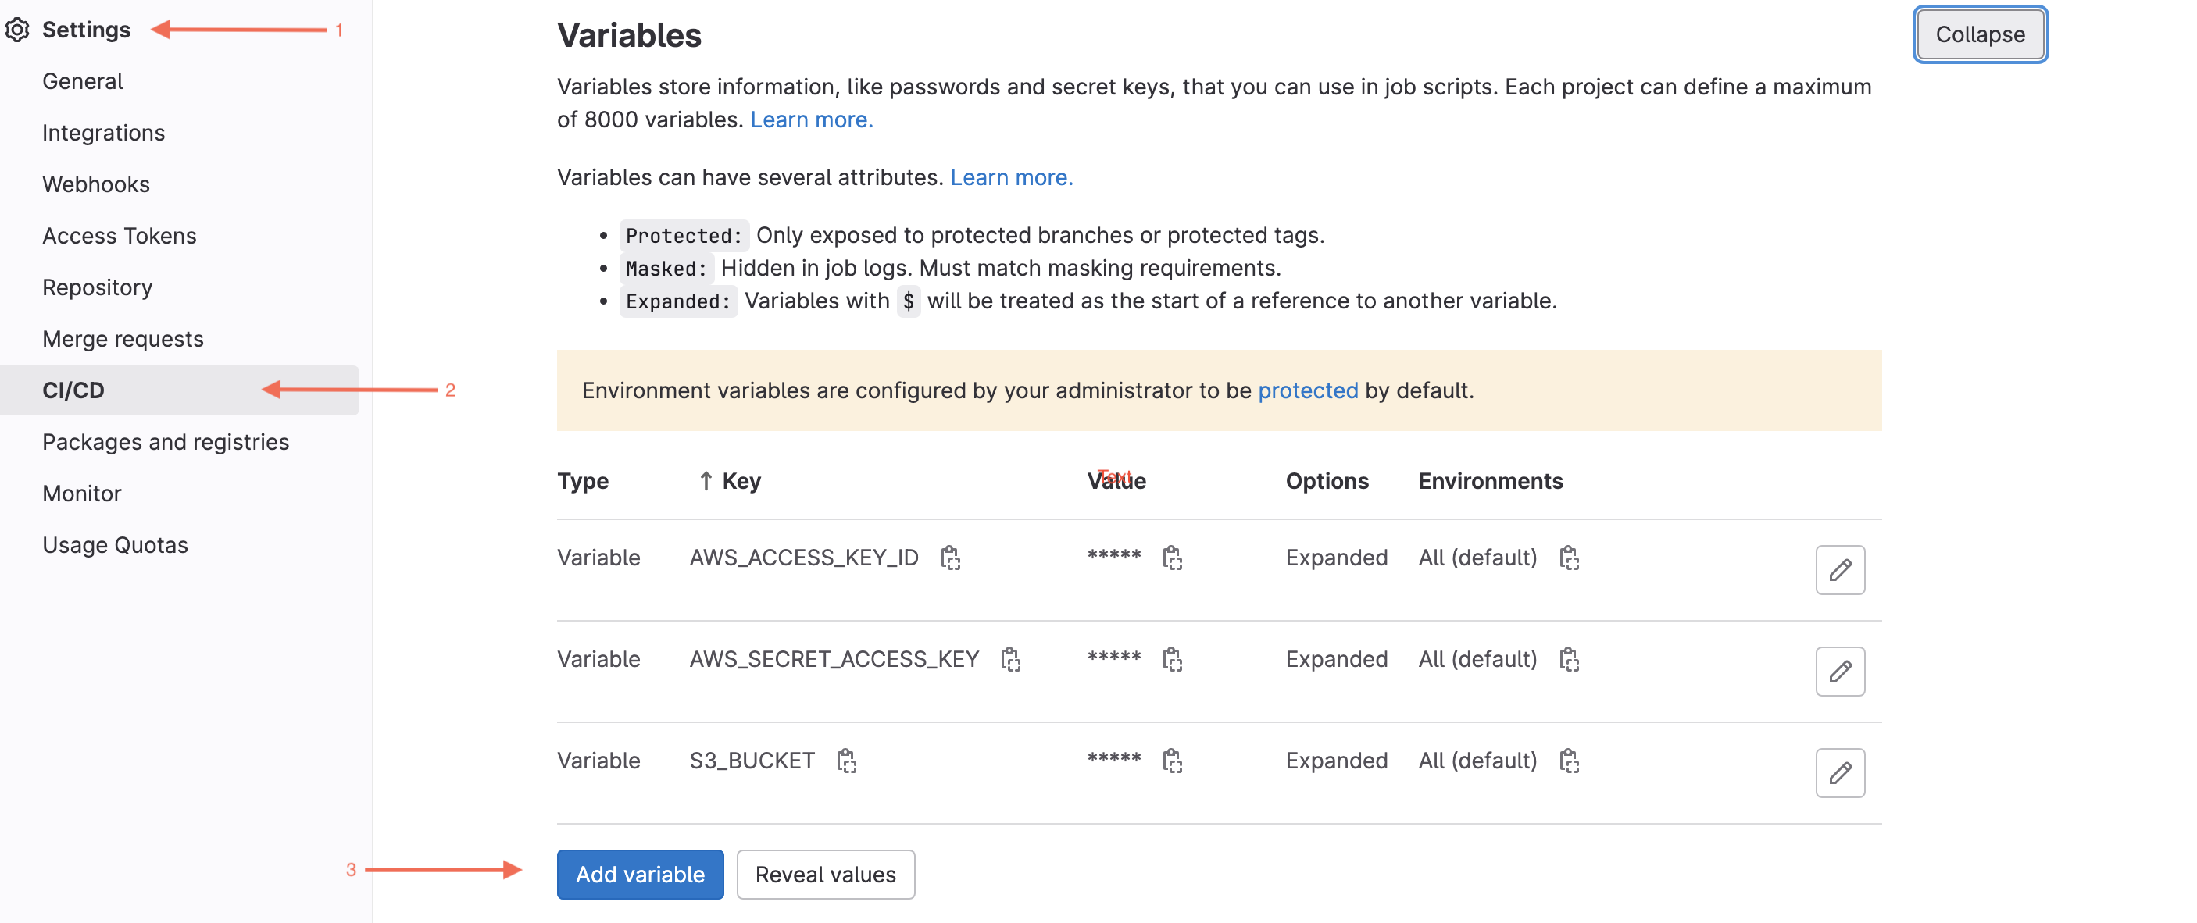Copy environments for AWS_SECRET_ACCESS_KEY

(1572, 659)
